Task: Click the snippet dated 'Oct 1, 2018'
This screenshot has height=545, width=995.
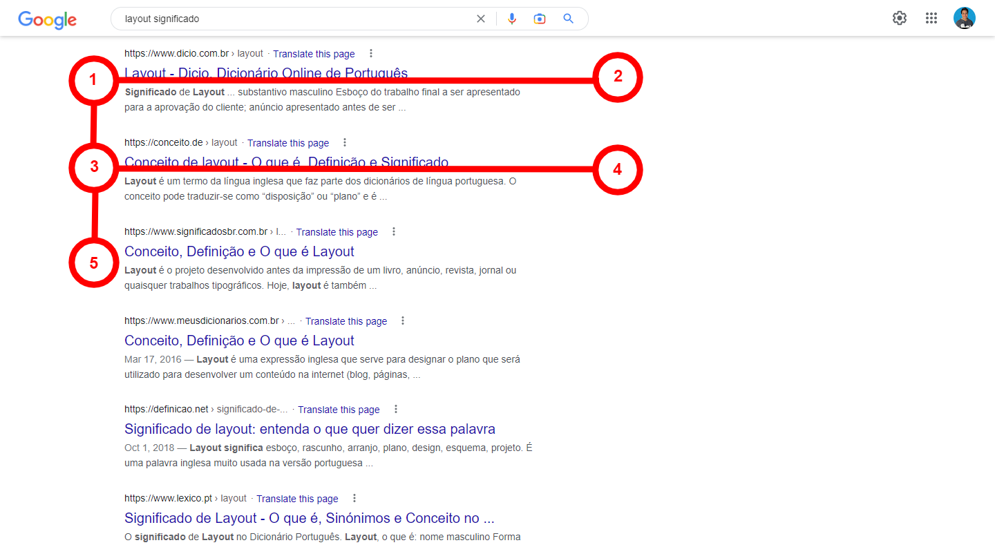Action: tap(329, 455)
